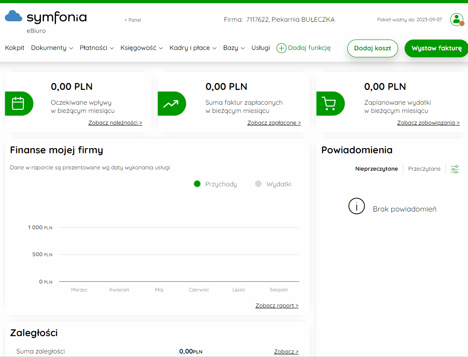468x357 pixels.
Task: Click the calendar icon for expected income
Action: coord(18,103)
